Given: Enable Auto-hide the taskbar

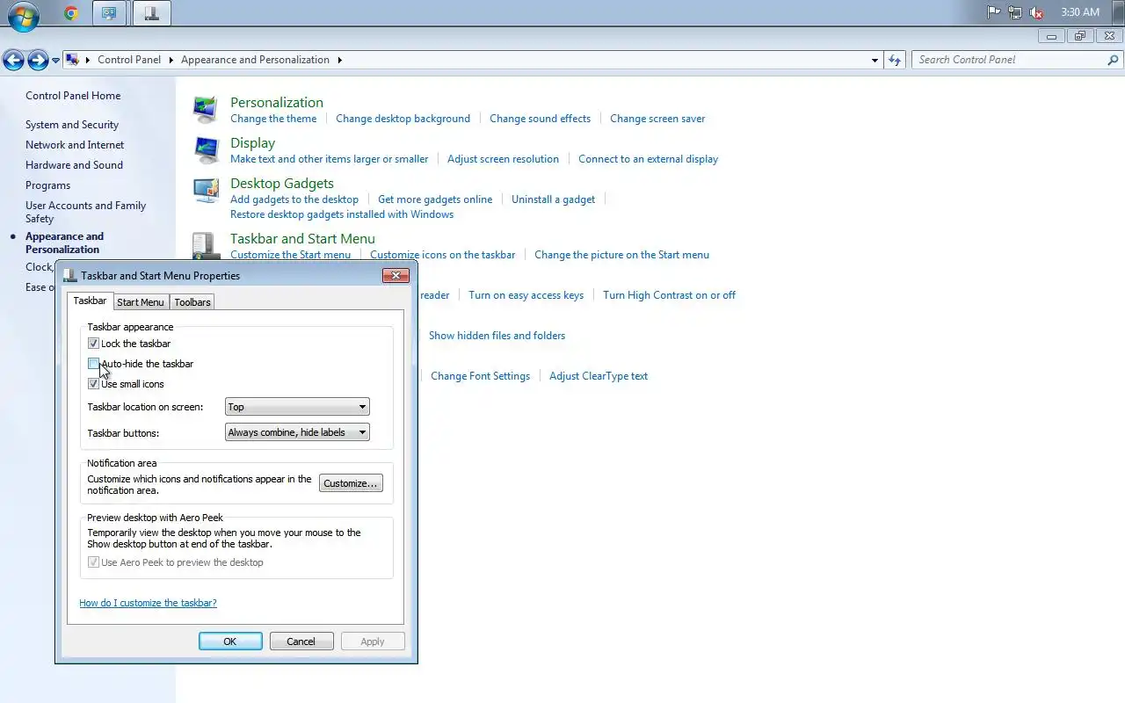Looking at the screenshot, I should click(93, 364).
